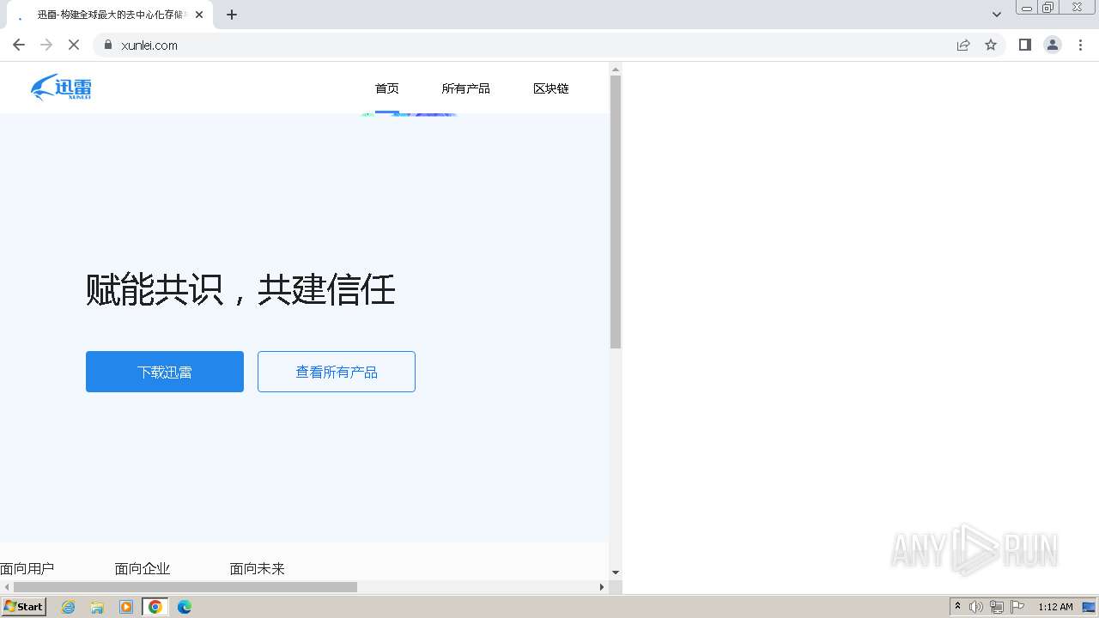Select the 面向未来 section tab
This screenshot has height=618, width=1099.
258,568
